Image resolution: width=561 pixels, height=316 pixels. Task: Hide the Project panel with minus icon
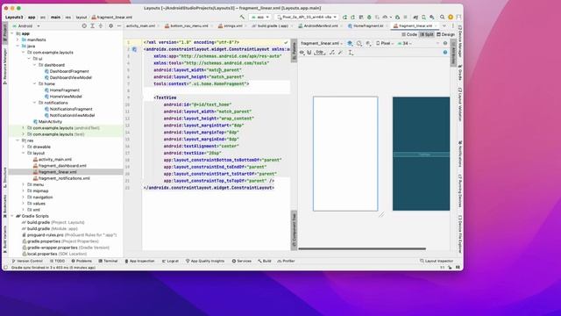pos(119,25)
